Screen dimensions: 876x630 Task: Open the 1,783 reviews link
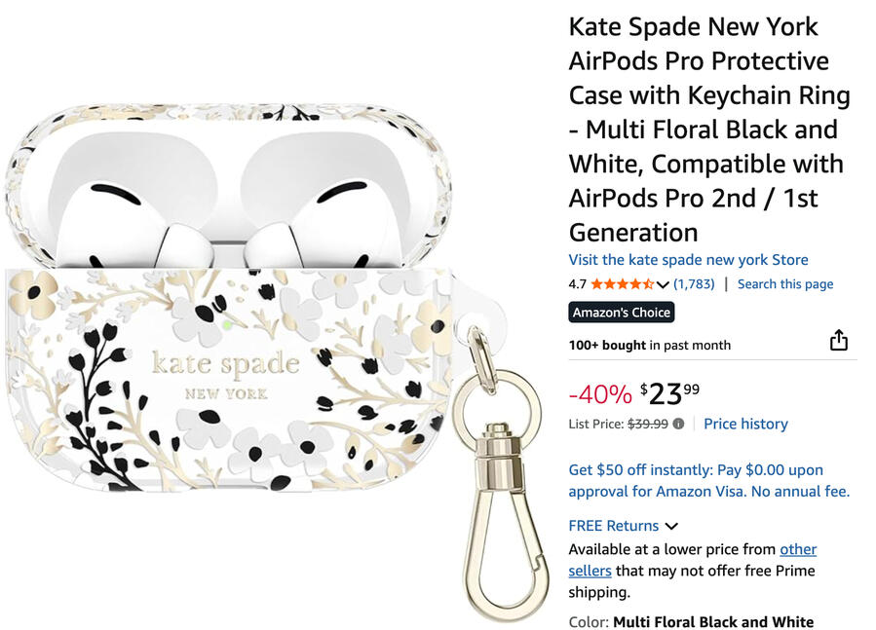click(694, 284)
